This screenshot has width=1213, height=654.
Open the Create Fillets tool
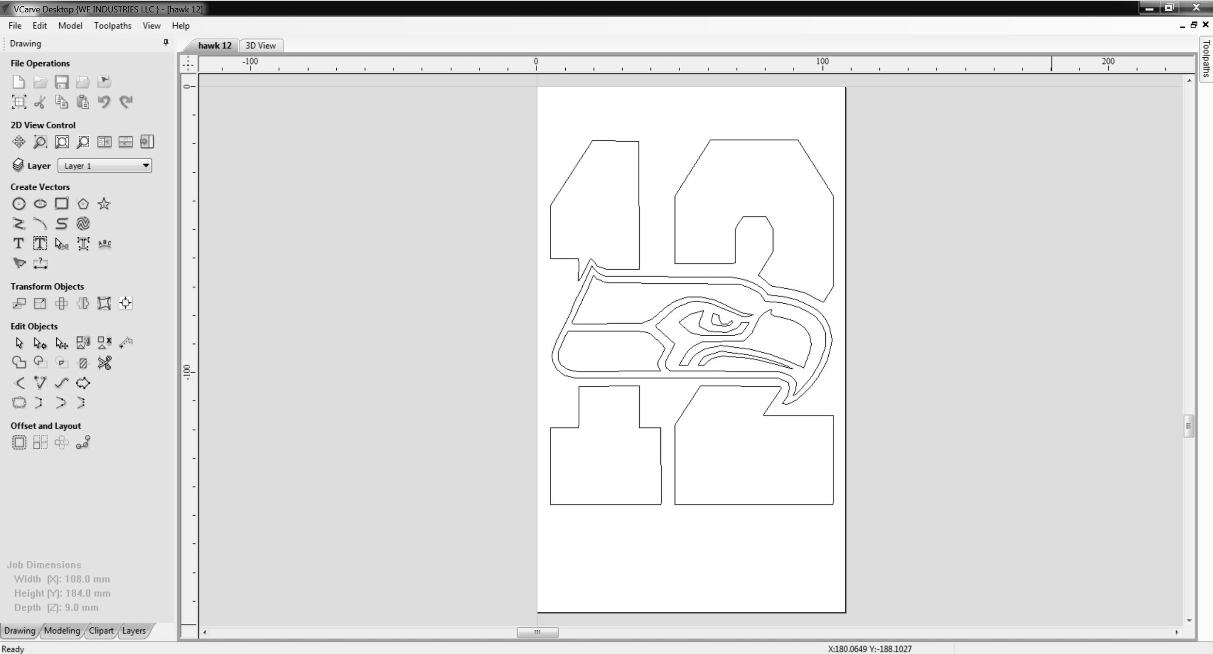tap(18, 383)
